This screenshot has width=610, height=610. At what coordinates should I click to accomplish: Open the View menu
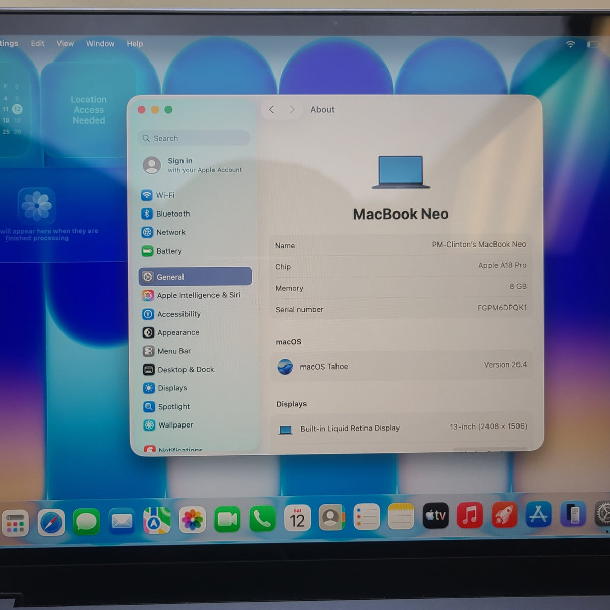[x=65, y=44]
